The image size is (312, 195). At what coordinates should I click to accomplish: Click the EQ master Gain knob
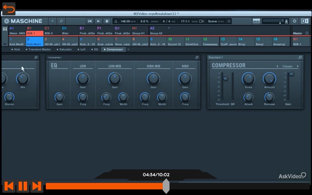click(x=59, y=97)
